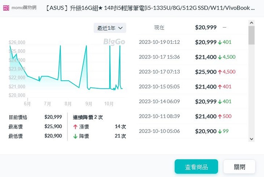Click the scrollbar up arrow
This screenshot has height=177, width=264.
(x=252, y=23)
